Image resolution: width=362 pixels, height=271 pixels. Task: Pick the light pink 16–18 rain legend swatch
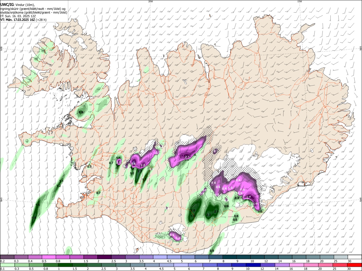297,265
